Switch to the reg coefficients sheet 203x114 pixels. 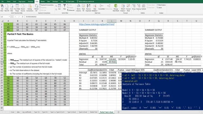click(27, 112)
